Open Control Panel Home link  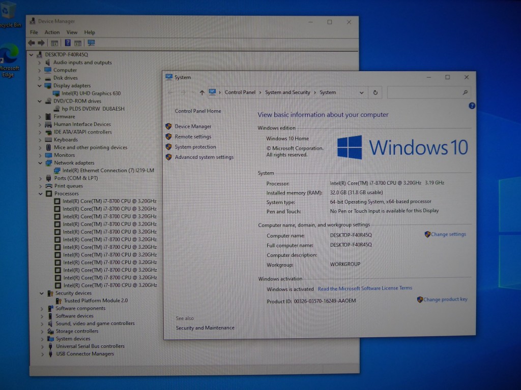198,111
